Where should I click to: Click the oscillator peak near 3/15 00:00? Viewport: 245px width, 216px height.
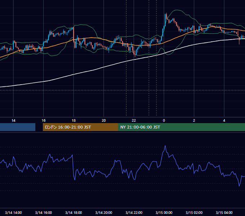point(165,146)
